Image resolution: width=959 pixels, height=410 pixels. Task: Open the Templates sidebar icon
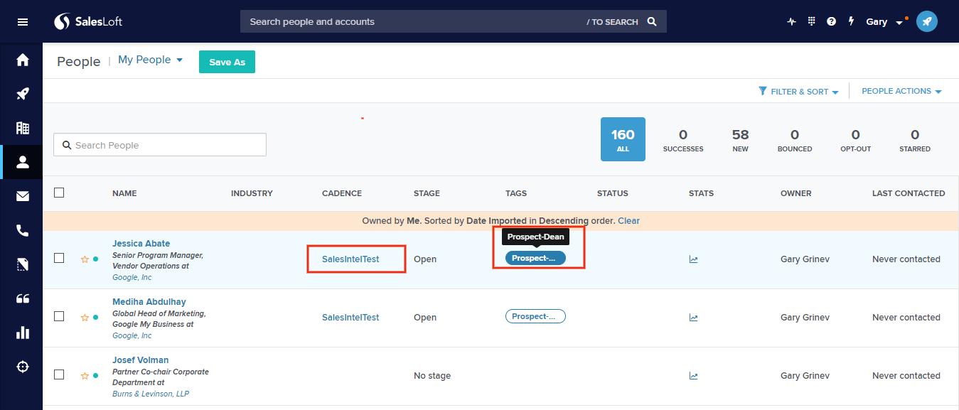point(23,264)
